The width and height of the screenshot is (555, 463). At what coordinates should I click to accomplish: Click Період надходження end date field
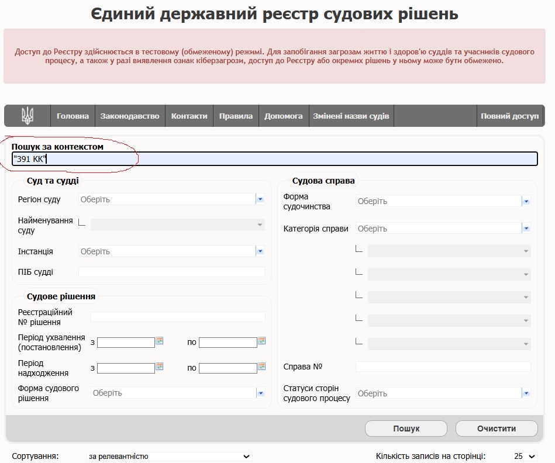click(228, 368)
